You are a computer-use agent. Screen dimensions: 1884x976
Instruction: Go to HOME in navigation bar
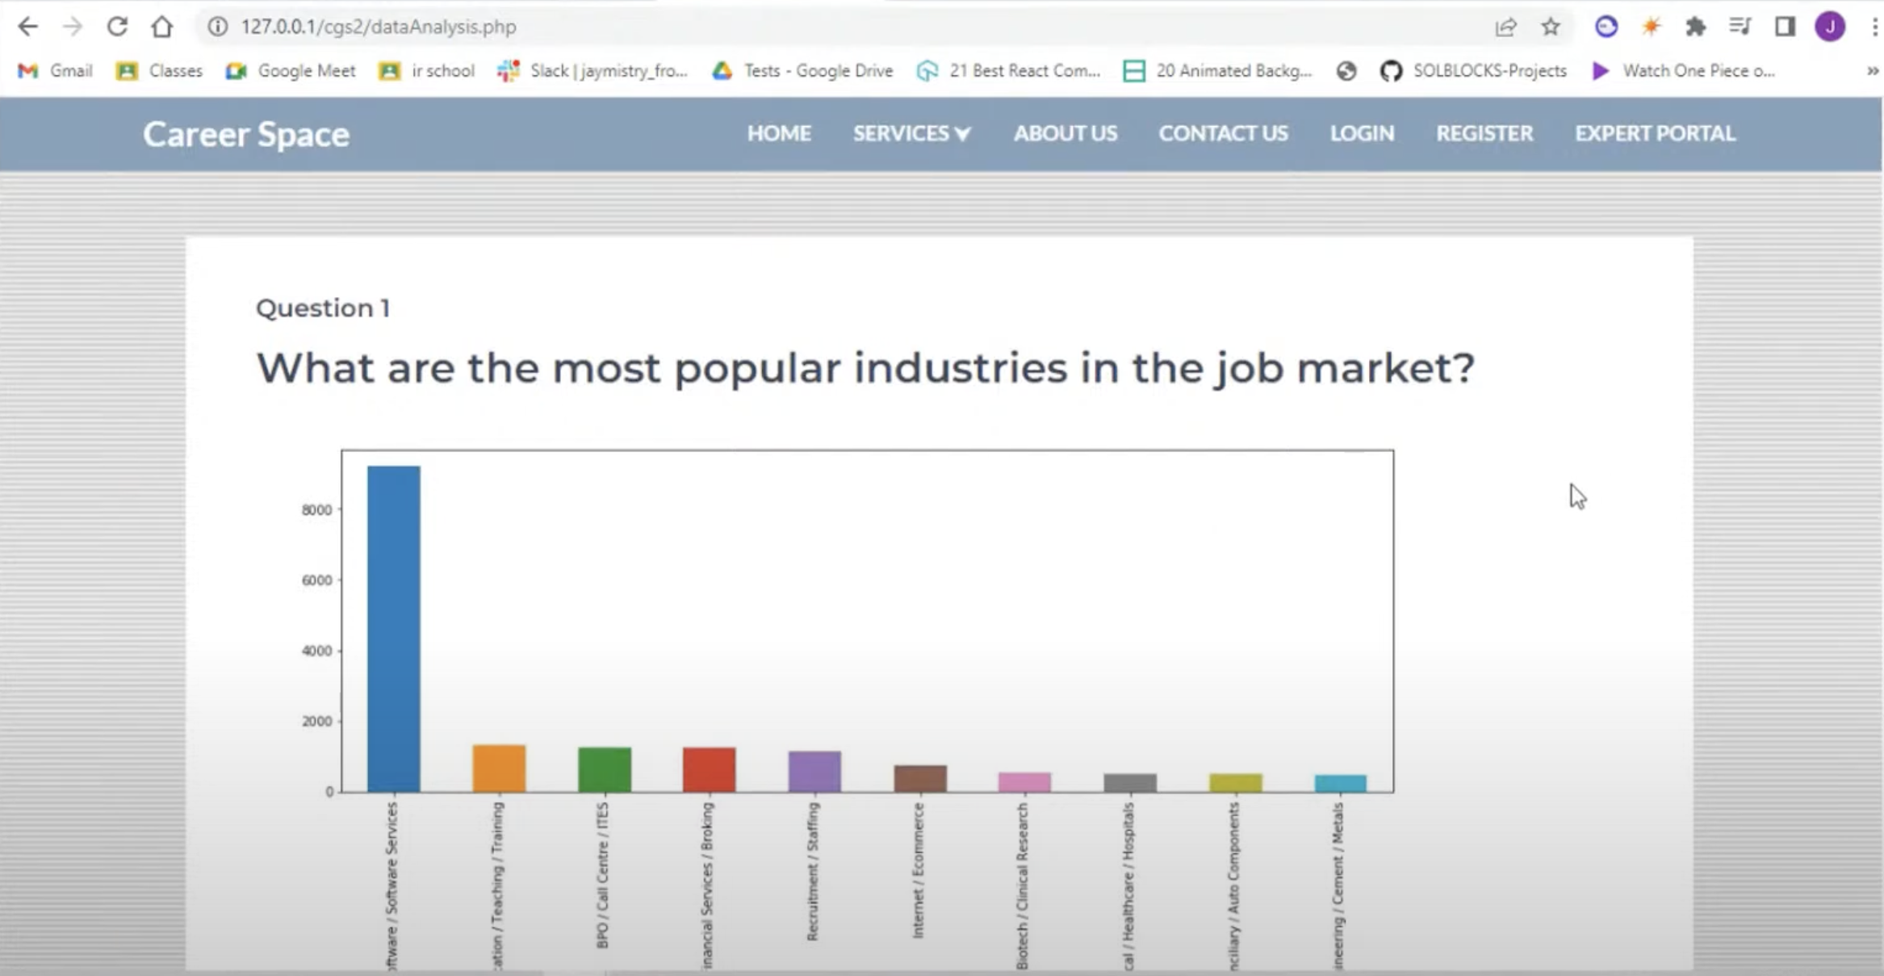778,133
